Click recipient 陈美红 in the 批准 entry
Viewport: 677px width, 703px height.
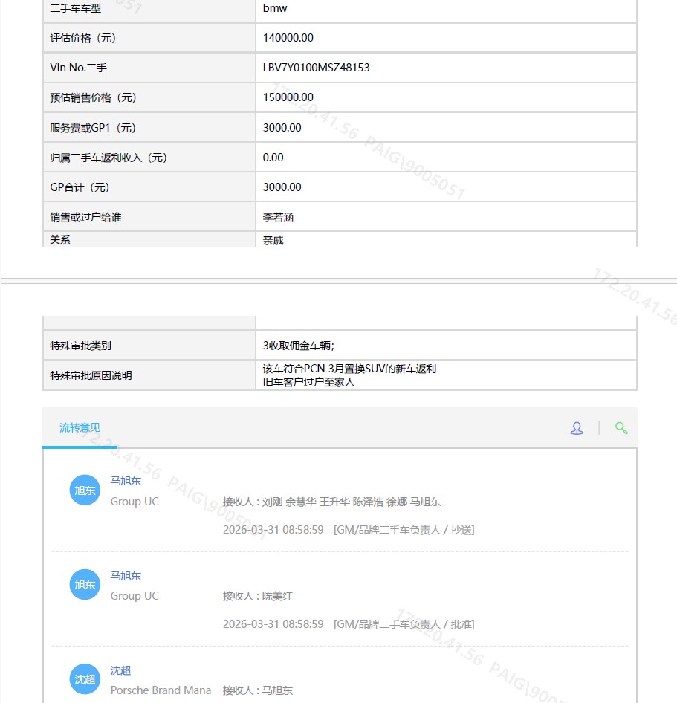click(277, 596)
